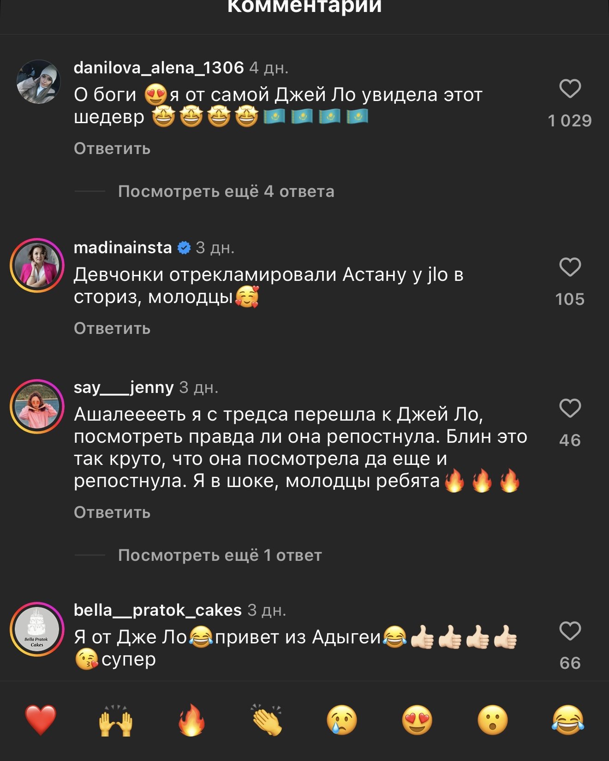Insert raised hands emoji reaction
Screen dimensions: 609x761
click(116, 720)
